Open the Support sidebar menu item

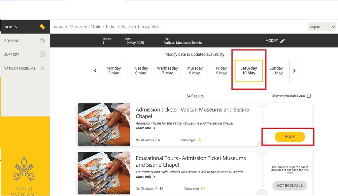click(25, 54)
